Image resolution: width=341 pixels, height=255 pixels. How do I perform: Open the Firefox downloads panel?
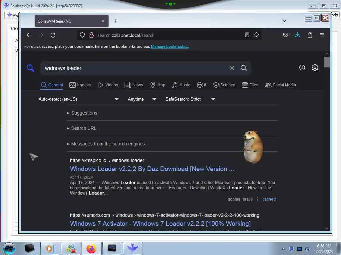[x=297, y=35]
